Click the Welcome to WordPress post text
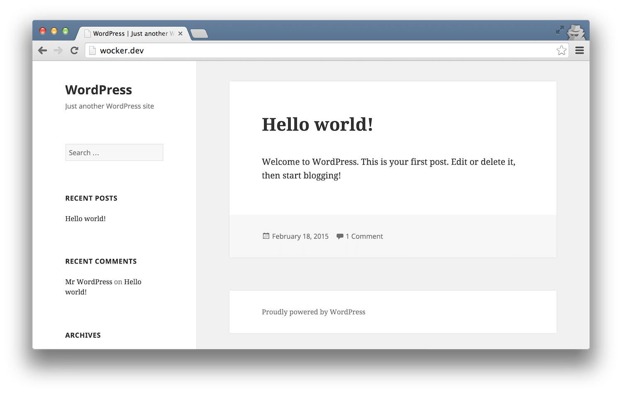The height and width of the screenshot is (394, 622). point(389,169)
